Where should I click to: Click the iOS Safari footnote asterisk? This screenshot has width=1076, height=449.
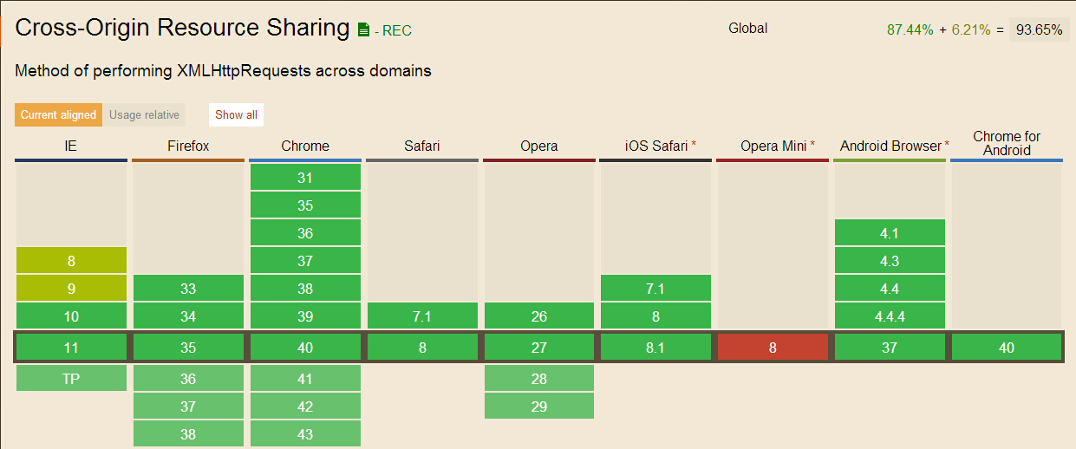[694, 144]
